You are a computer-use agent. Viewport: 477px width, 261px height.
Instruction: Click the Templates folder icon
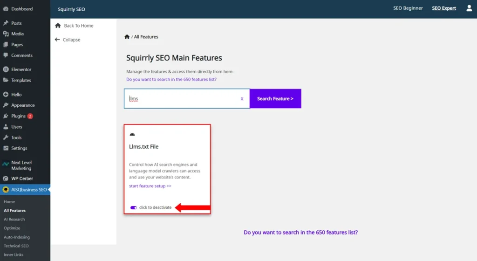tap(6, 80)
